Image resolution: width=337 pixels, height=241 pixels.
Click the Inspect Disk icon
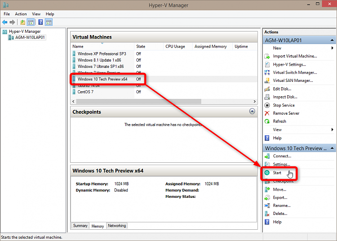[x=267, y=97]
